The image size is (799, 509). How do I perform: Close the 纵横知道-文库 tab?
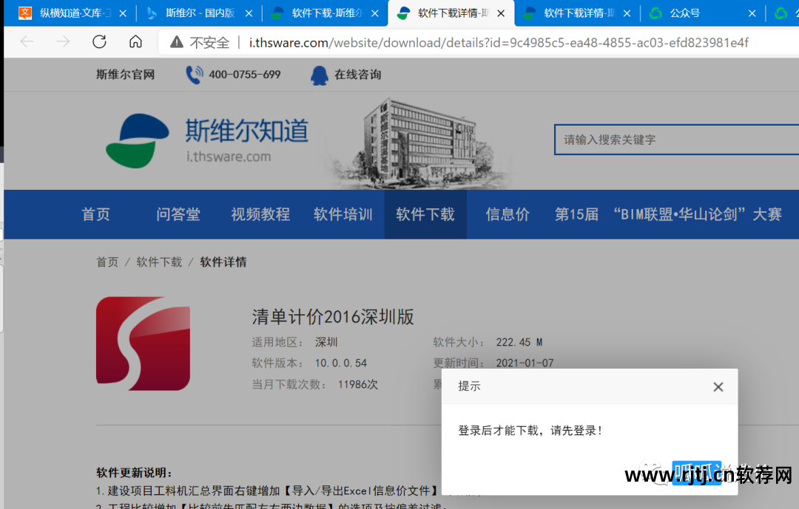click(x=123, y=13)
